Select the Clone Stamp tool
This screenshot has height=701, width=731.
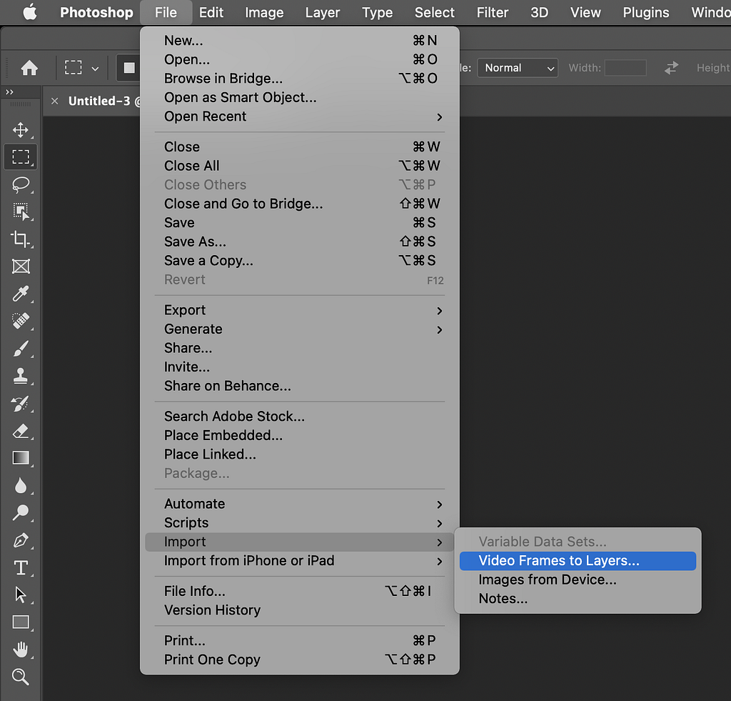point(21,376)
